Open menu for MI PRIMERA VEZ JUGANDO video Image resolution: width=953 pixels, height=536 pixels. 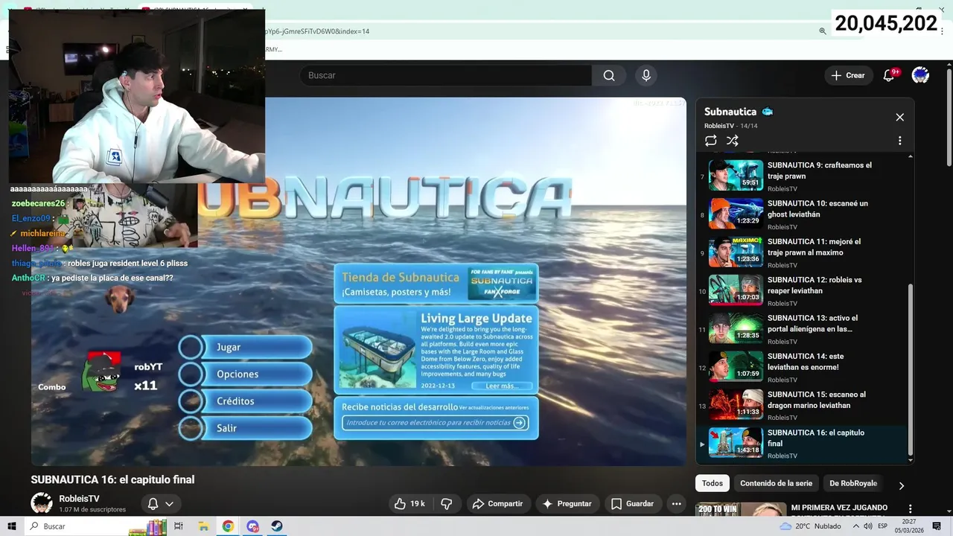[x=910, y=509]
